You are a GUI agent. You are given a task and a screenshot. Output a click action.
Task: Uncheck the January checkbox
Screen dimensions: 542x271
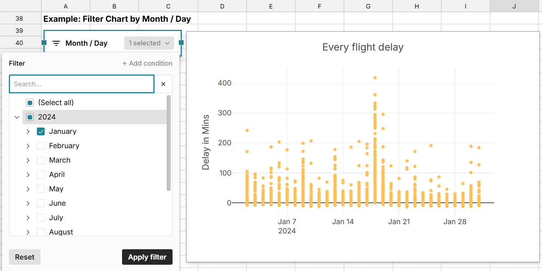[41, 131]
